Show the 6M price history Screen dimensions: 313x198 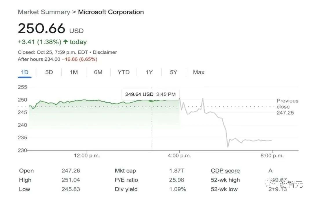pyautogui.click(x=98, y=72)
